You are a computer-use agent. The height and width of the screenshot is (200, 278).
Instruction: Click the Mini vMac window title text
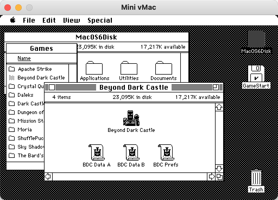[x=139, y=7]
